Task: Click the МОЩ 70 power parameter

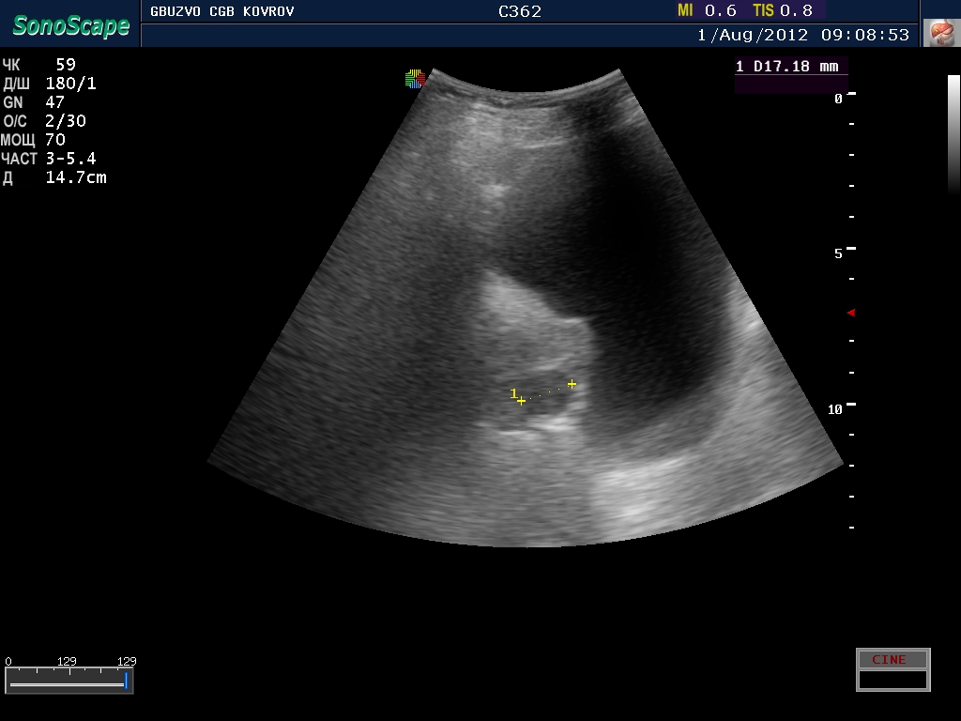Action: [34, 140]
